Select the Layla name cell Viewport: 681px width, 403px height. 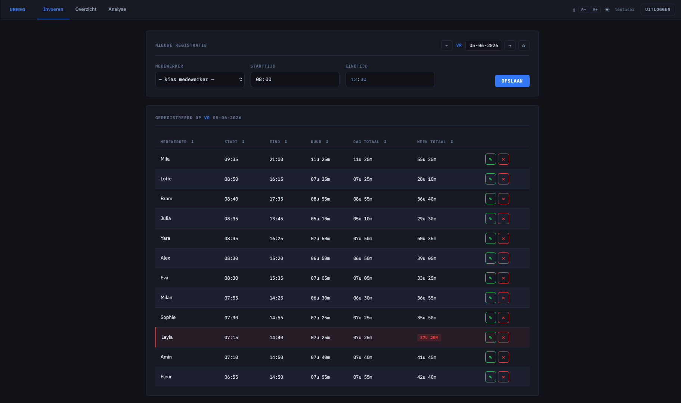point(167,337)
